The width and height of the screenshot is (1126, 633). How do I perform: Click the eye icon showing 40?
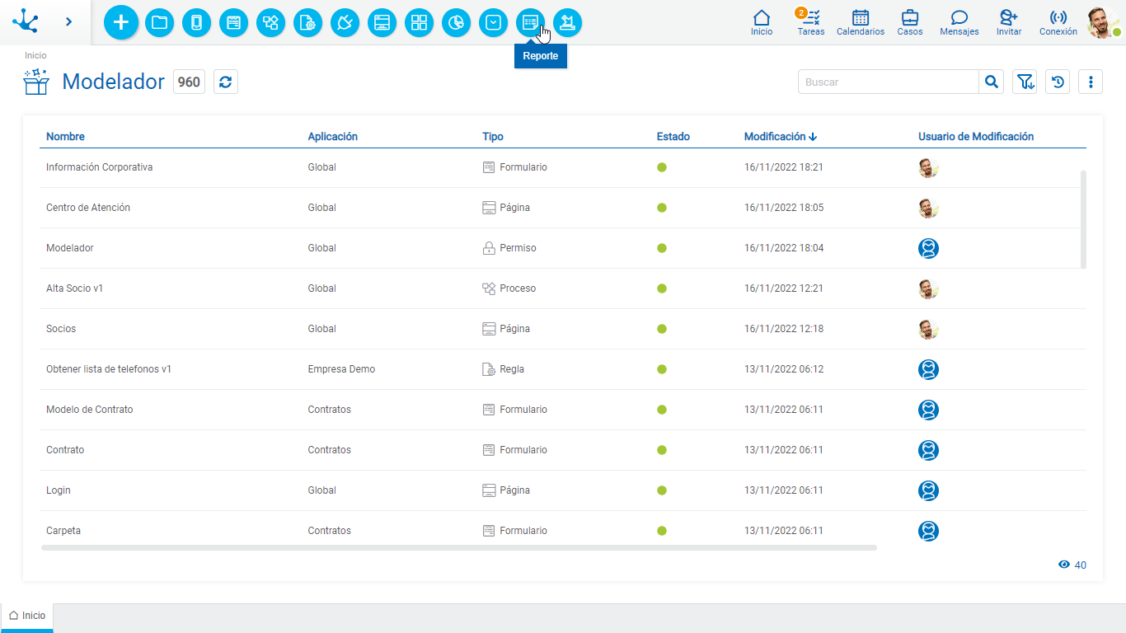1064,565
